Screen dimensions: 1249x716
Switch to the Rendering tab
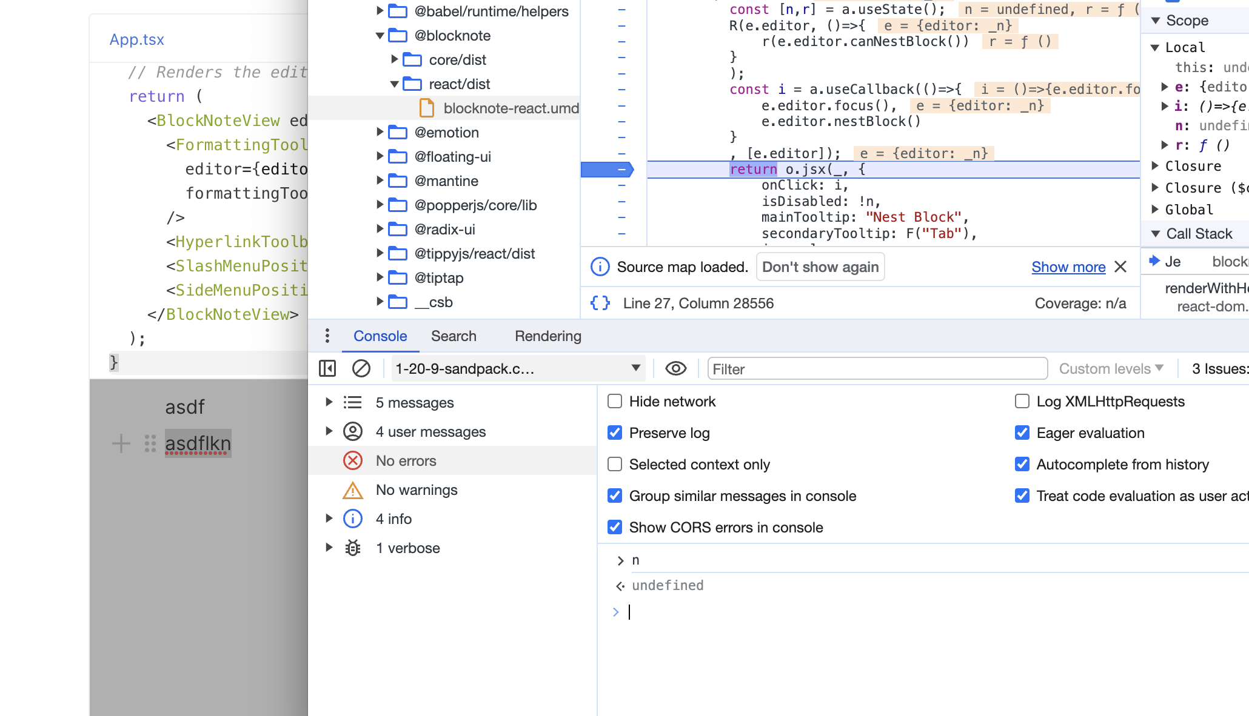click(x=547, y=336)
